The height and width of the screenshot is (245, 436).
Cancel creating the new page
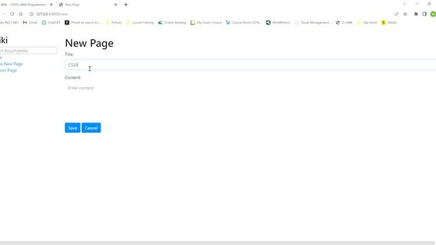tap(91, 128)
